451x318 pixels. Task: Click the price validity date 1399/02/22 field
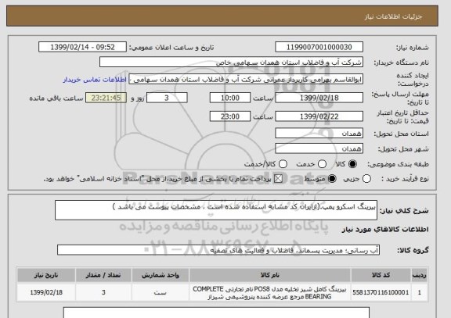coord(319,116)
